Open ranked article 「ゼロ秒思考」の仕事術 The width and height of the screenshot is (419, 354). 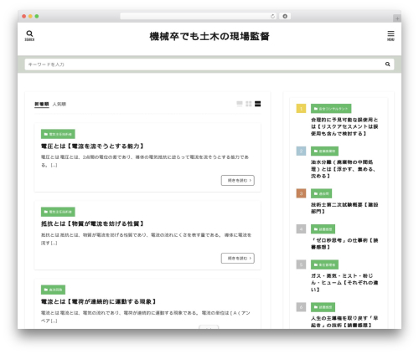pyautogui.click(x=344, y=244)
